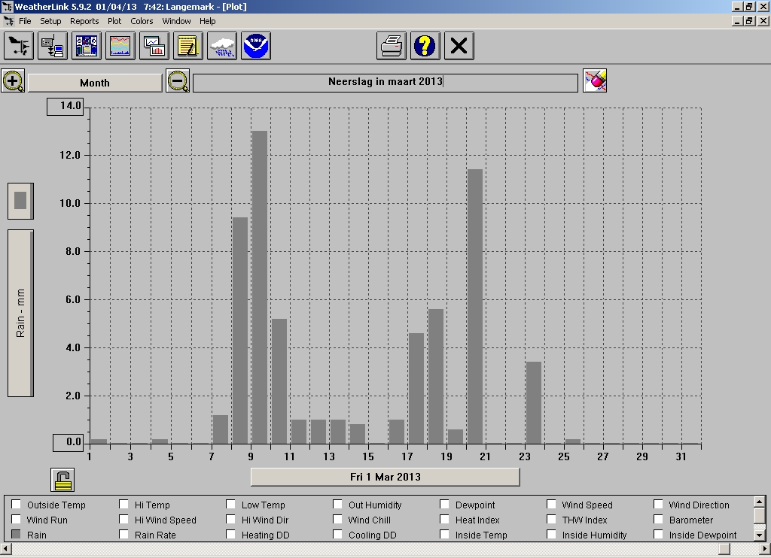Enable the Outside Temp checkbox
Image resolution: width=771 pixels, height=558 pixels.
coord(17,505)
